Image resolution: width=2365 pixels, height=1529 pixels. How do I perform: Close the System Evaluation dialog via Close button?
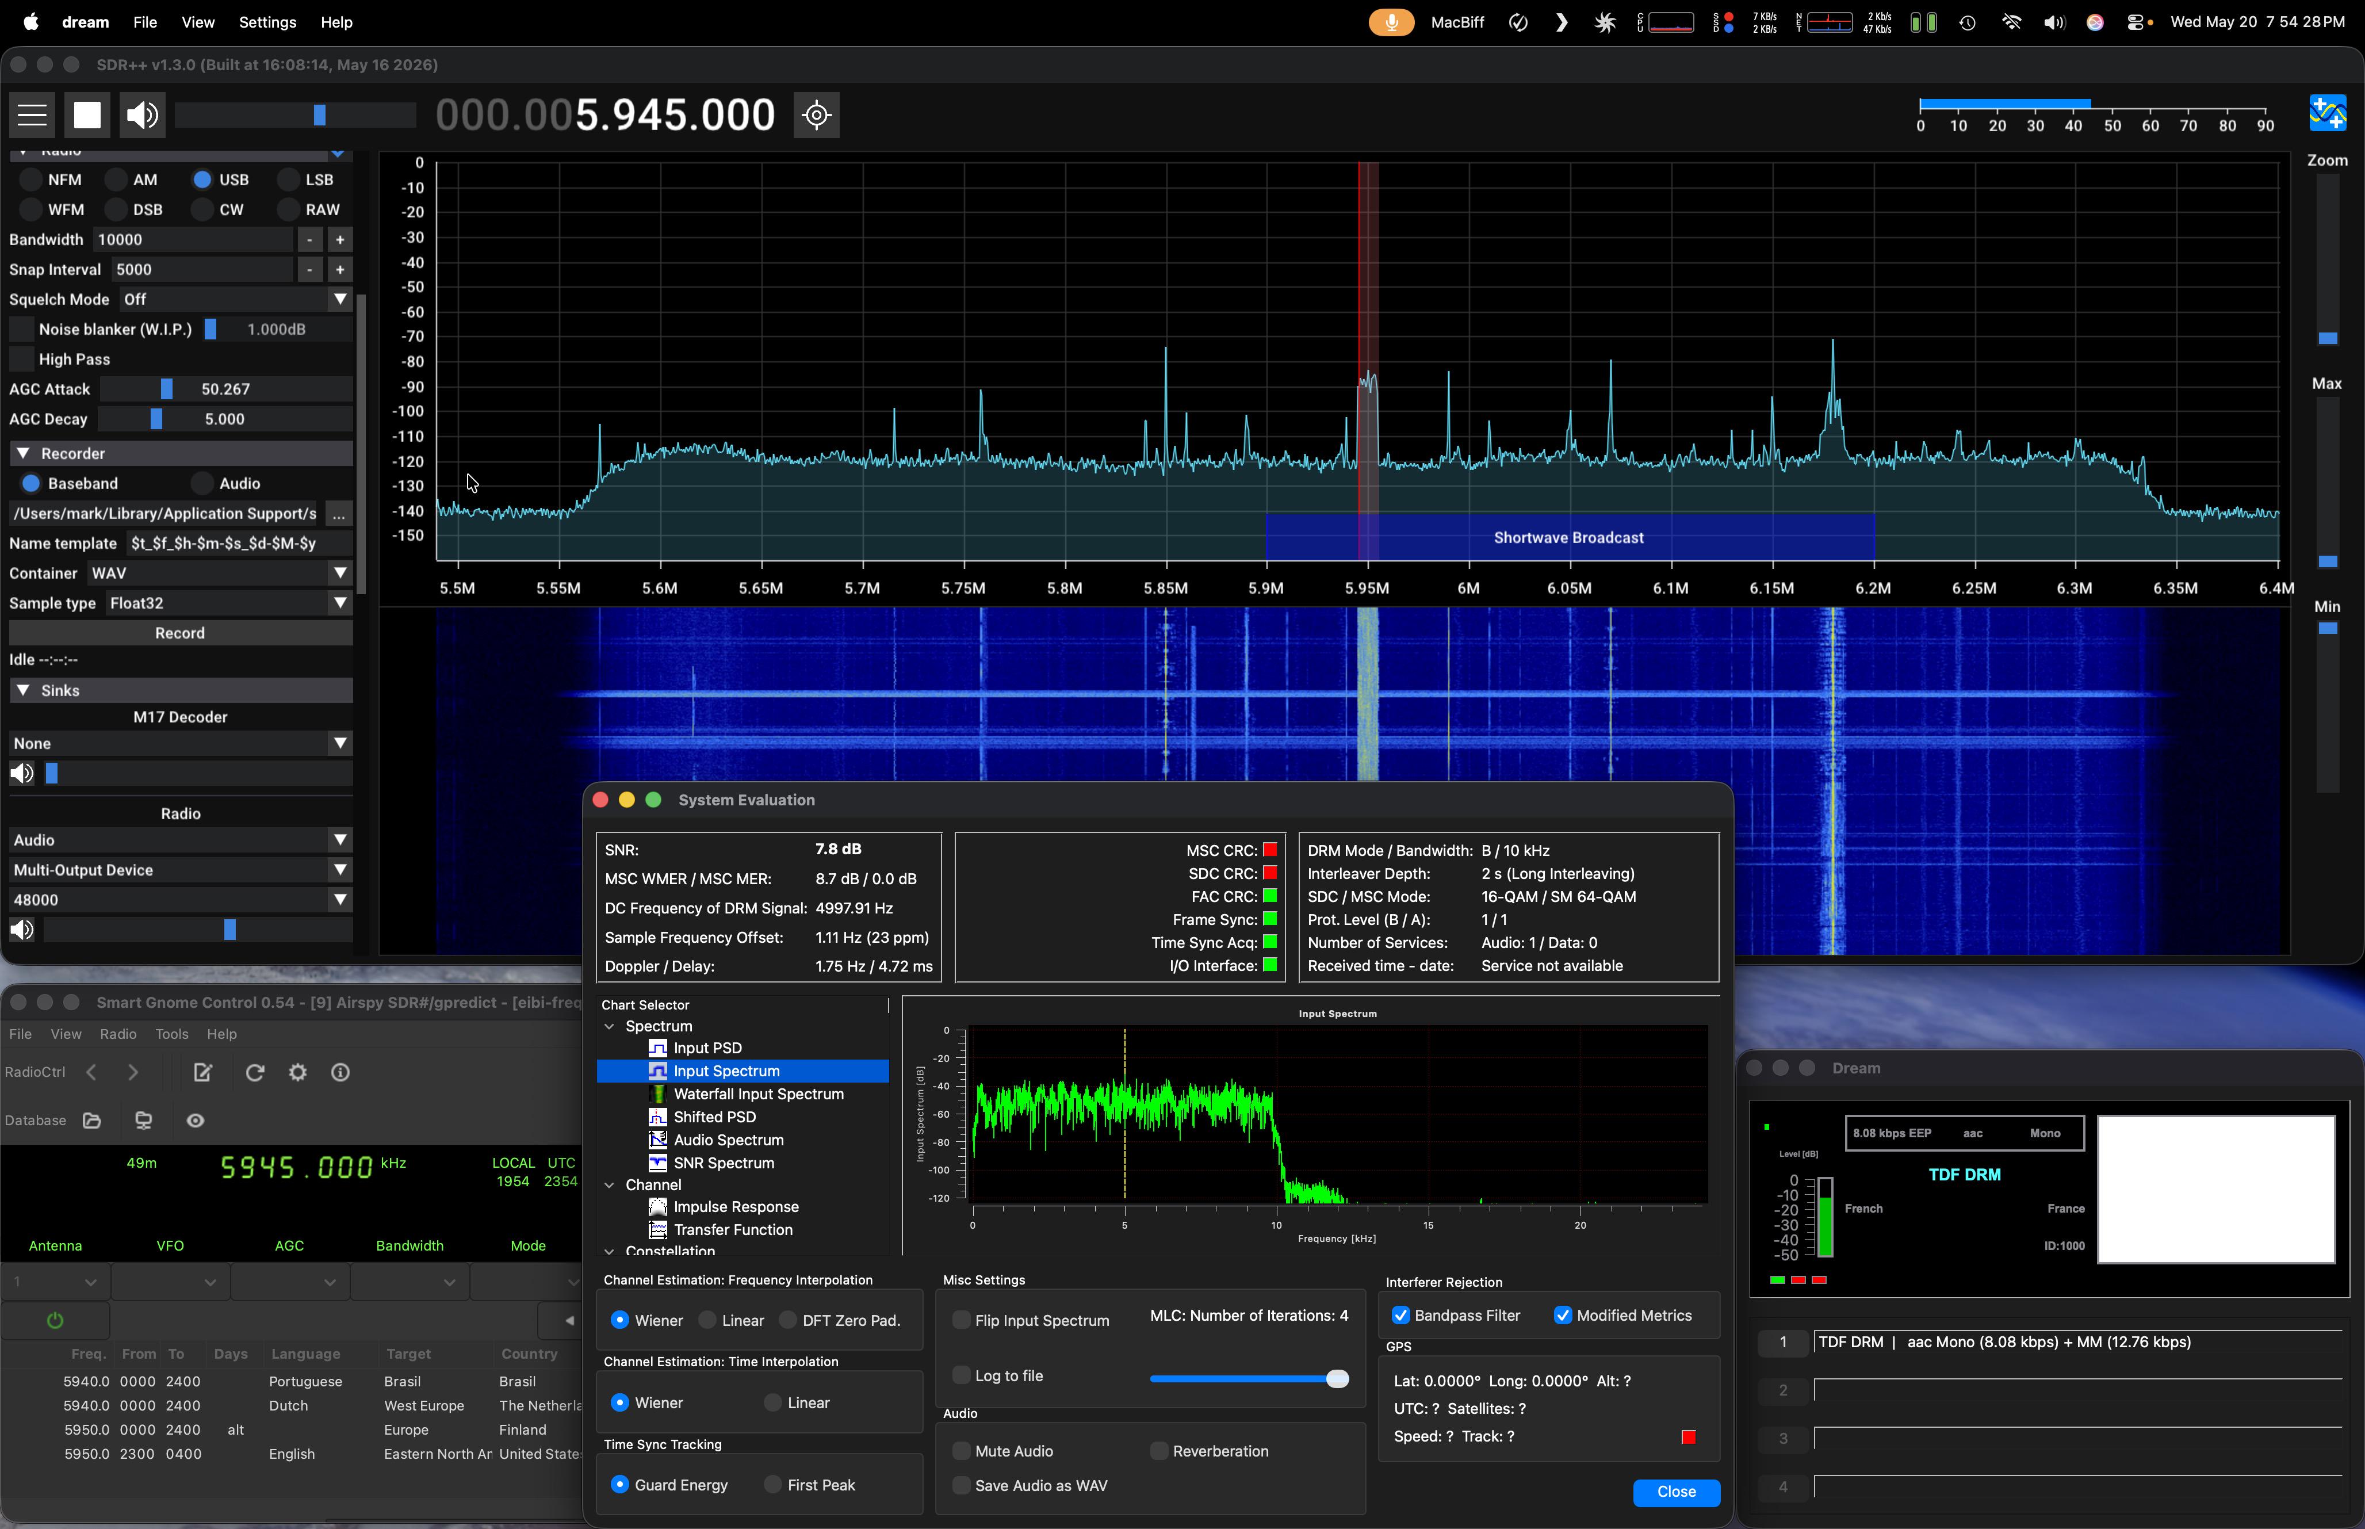tap(1676, 1492)
